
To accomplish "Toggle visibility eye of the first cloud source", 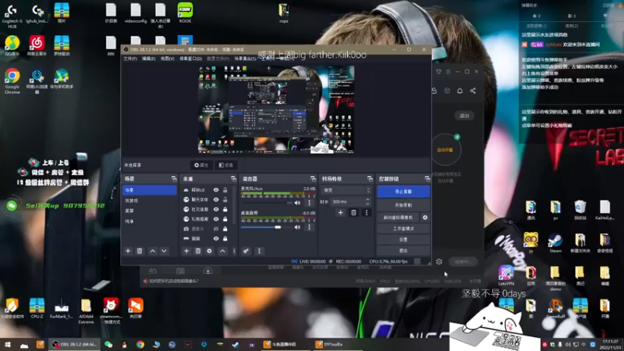I will coord(216,190).
